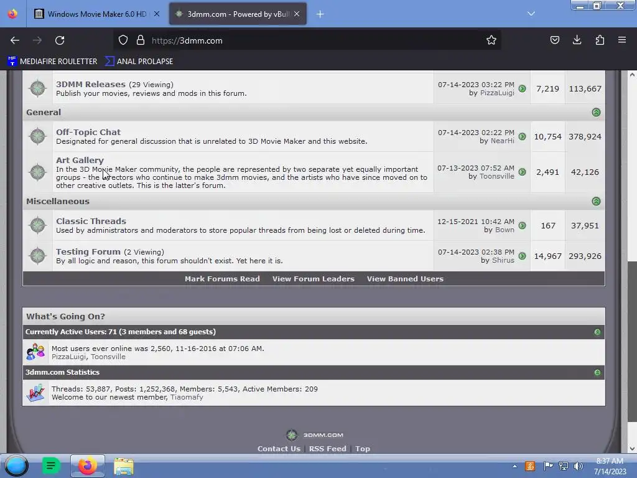The height and width of the screenshot is (478, 637).
Task: Open the General category link
Action: 44,112
